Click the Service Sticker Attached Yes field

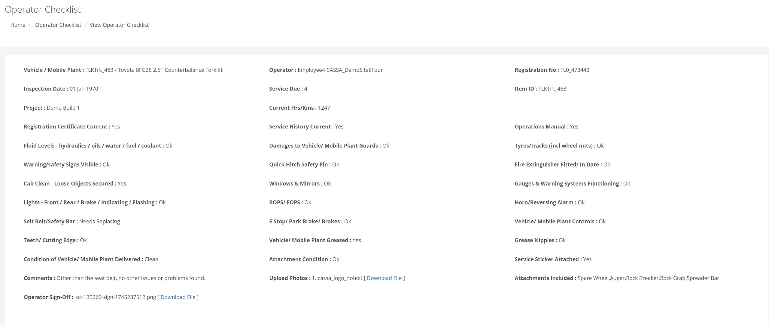(587, 259)
